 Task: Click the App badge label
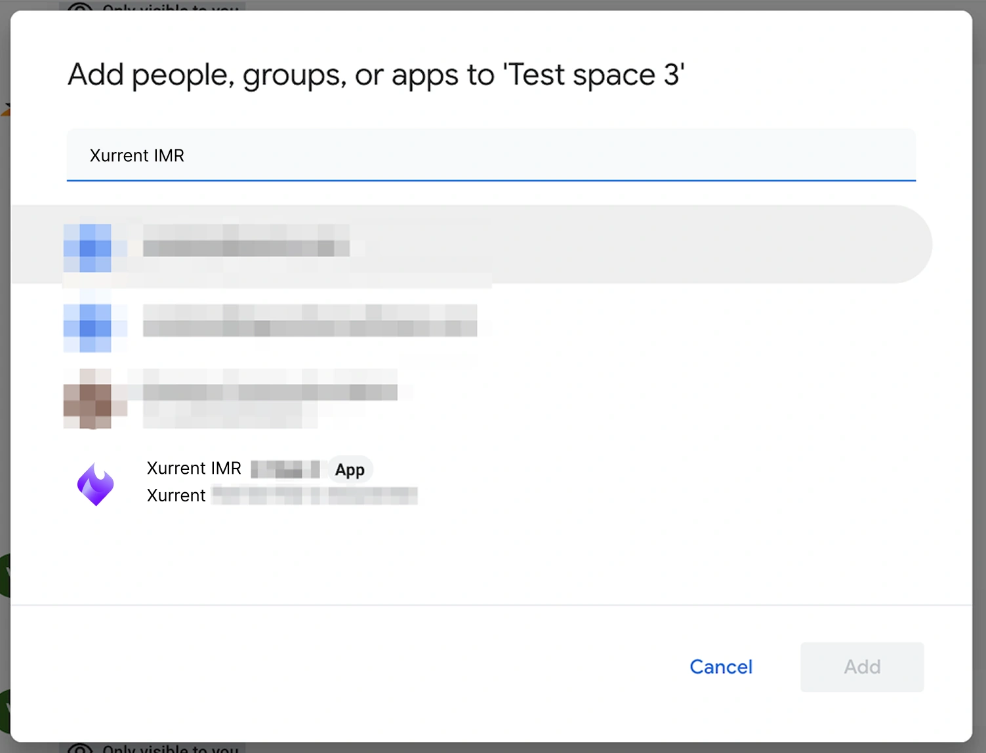350,469
